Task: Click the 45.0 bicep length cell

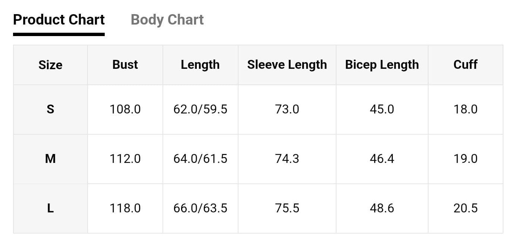Action: pos(382,109)
